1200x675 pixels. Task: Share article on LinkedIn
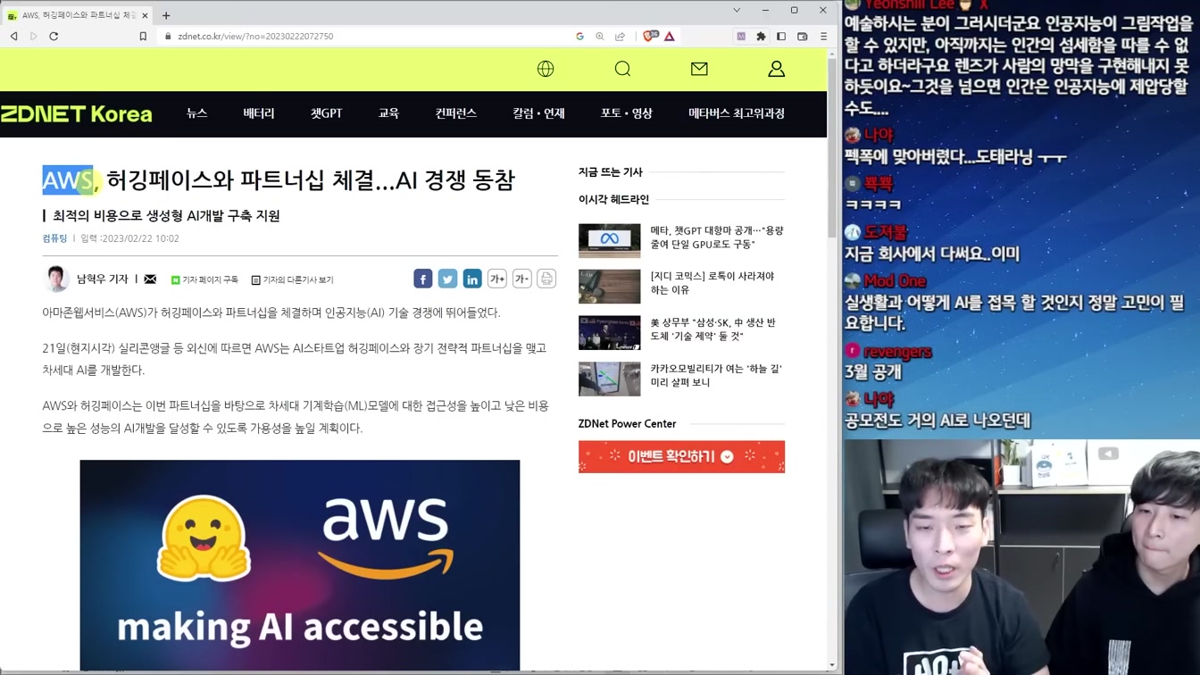472,279
